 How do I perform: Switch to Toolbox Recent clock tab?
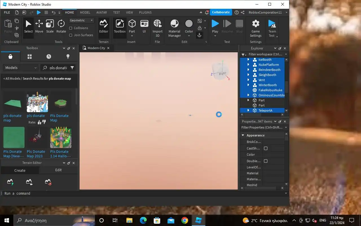[49, 56]
